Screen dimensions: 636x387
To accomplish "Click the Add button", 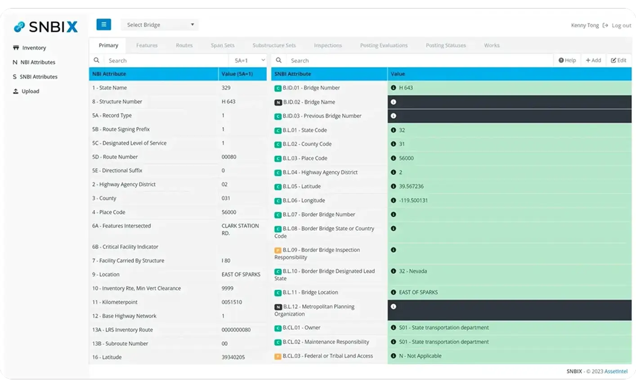I will click(593, 60).
